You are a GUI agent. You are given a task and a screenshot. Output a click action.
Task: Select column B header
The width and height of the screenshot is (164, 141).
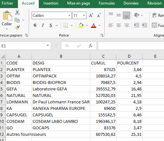(61, 56)
